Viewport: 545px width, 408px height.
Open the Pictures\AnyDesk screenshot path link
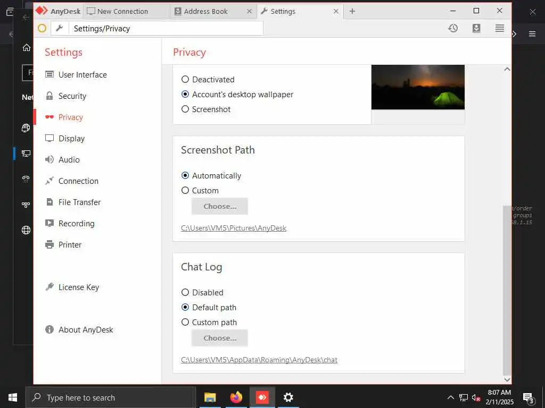tap(234, 228)
